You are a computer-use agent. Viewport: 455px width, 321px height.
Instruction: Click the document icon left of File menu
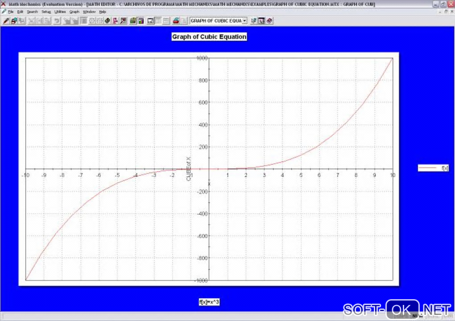tap(4, 12)
